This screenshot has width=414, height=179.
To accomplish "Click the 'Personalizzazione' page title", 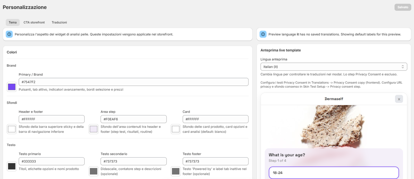I will (x=25, y=7).
